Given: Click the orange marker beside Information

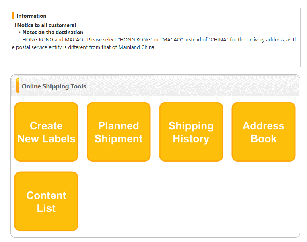Looking at the screenshot, I should [13, 16].
